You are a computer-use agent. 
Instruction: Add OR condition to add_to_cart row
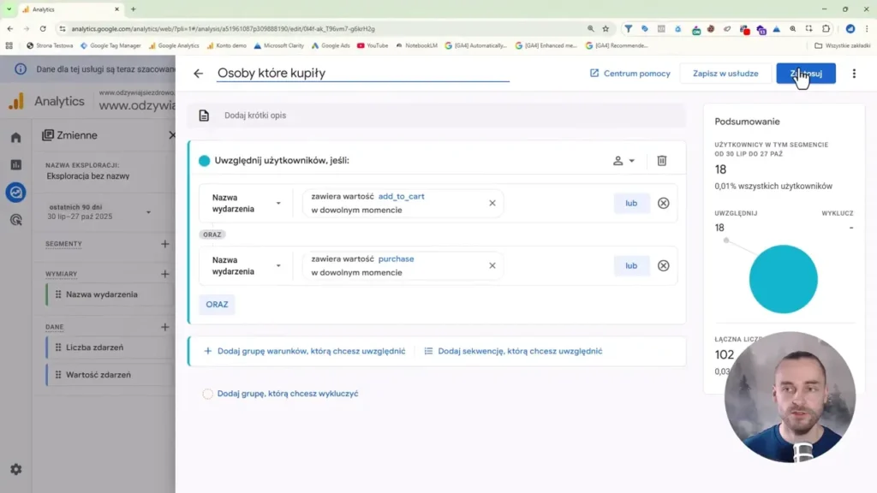[631, 203]
